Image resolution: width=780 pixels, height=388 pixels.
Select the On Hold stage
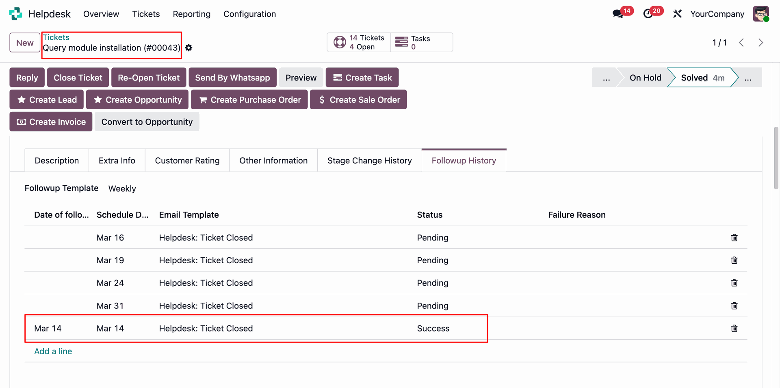(645, 78)
